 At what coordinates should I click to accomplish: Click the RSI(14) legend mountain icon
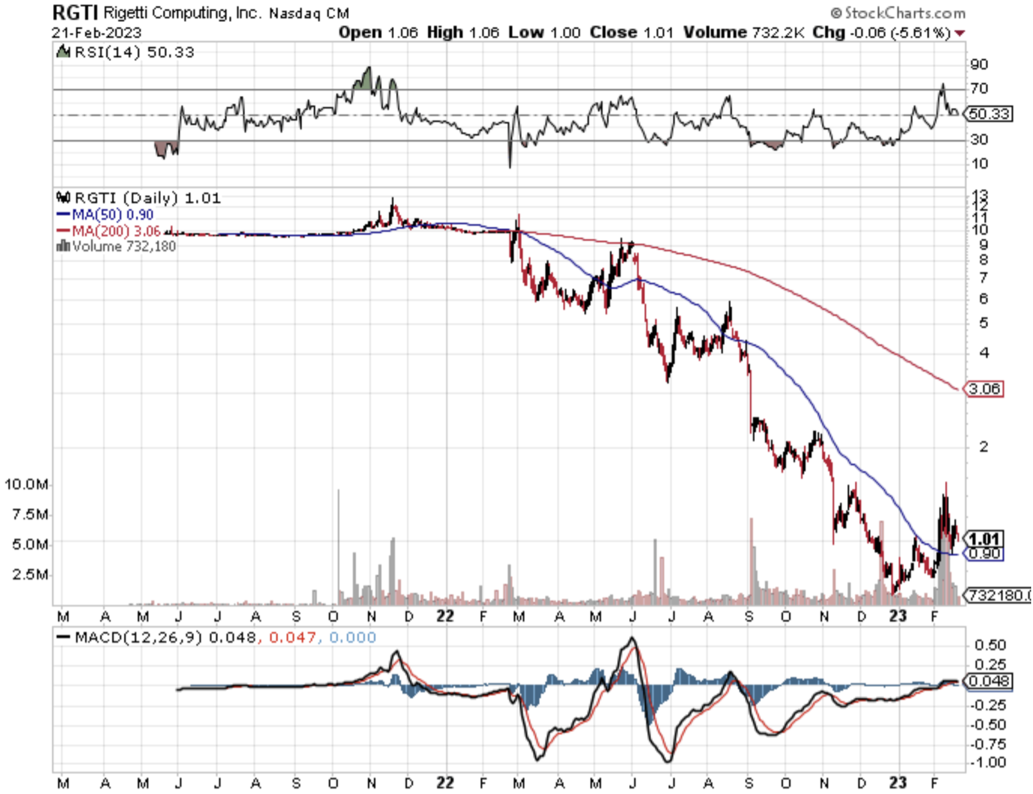63,52
